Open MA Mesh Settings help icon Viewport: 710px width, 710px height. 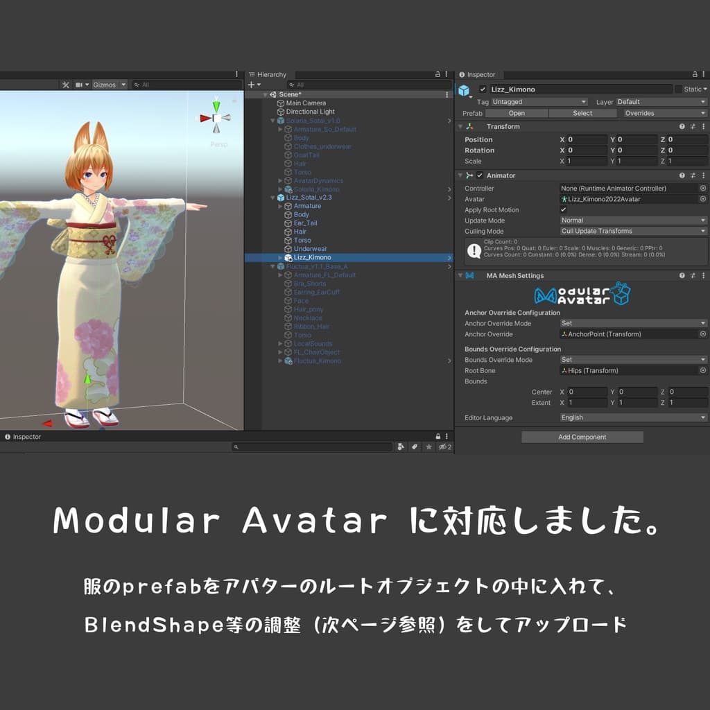(682, 275)
